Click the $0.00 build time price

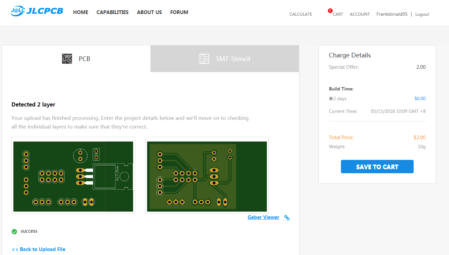pos(420,98)
